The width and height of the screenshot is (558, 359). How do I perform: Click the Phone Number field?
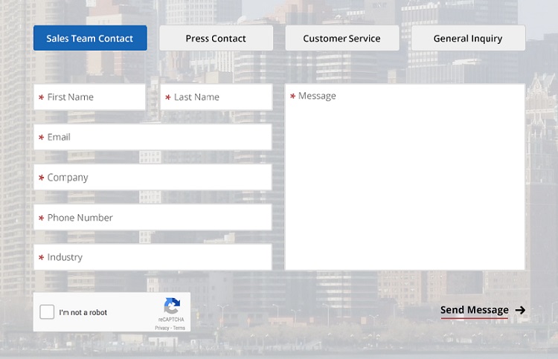pyautogui.click(x=153, y=218)
